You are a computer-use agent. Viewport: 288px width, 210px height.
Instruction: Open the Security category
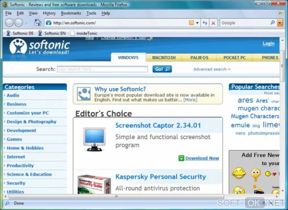pyautogui.click(x=16, y=183)
